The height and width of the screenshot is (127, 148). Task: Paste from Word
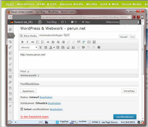click(63, 47)
